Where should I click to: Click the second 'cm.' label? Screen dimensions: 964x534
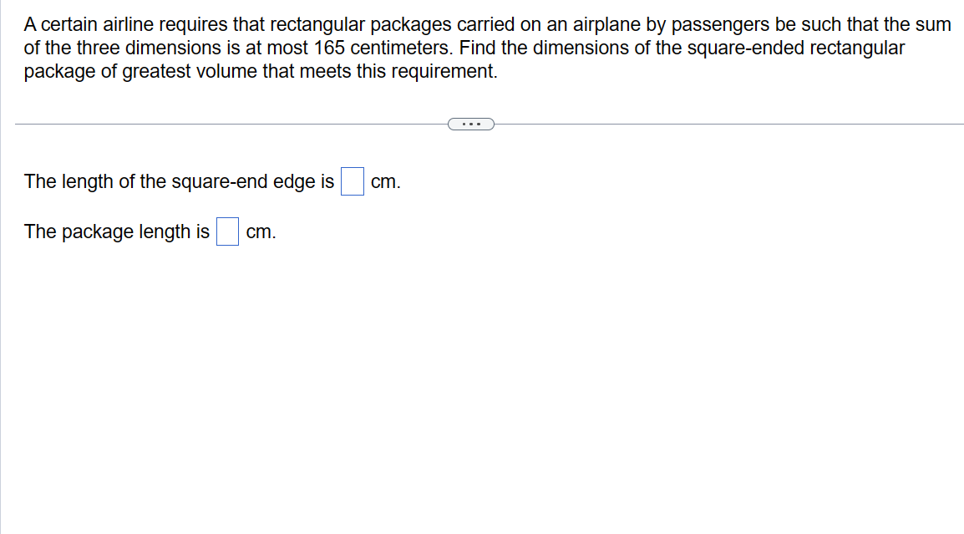(261, 232)
